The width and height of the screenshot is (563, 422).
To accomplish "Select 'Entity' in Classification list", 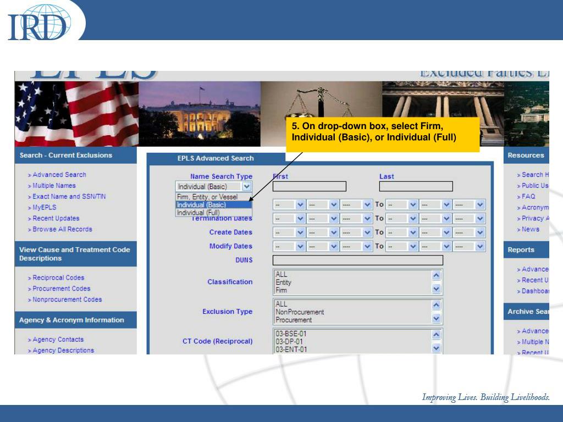I will pyautogui.click(x=283, y=282).
